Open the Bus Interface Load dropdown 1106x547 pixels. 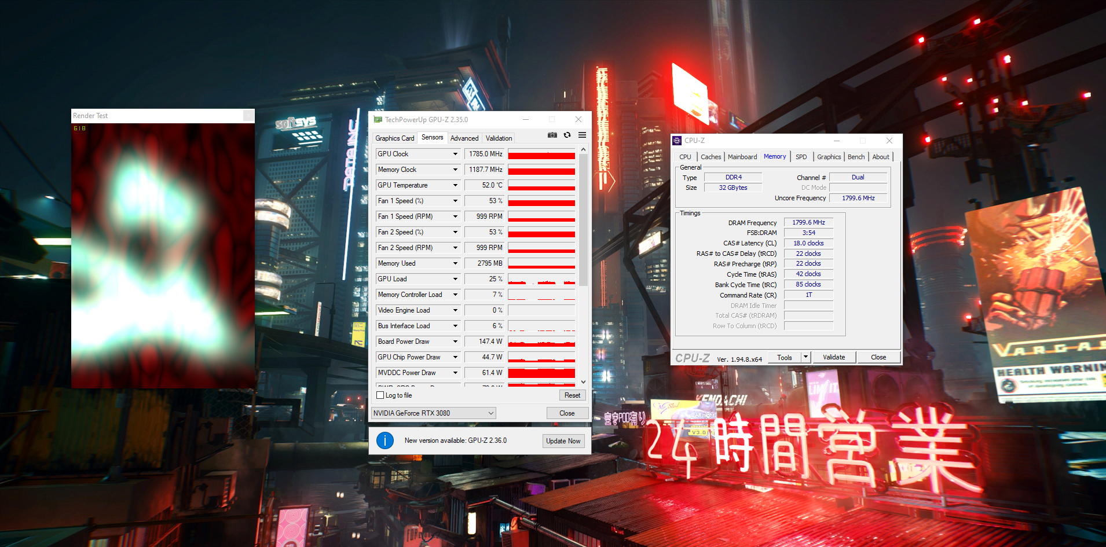coord(455,326)
